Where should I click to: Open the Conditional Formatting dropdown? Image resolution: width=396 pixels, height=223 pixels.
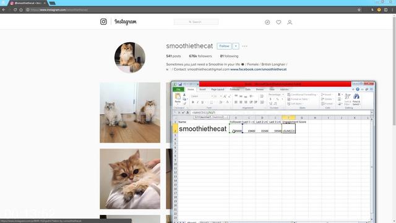[x=303, y=95]
